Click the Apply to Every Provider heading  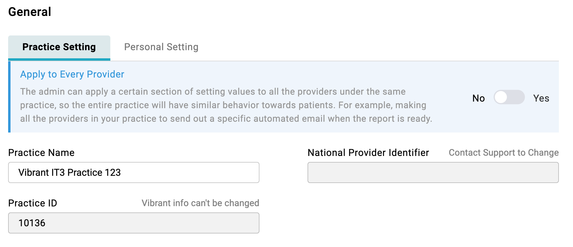(72, 74)
